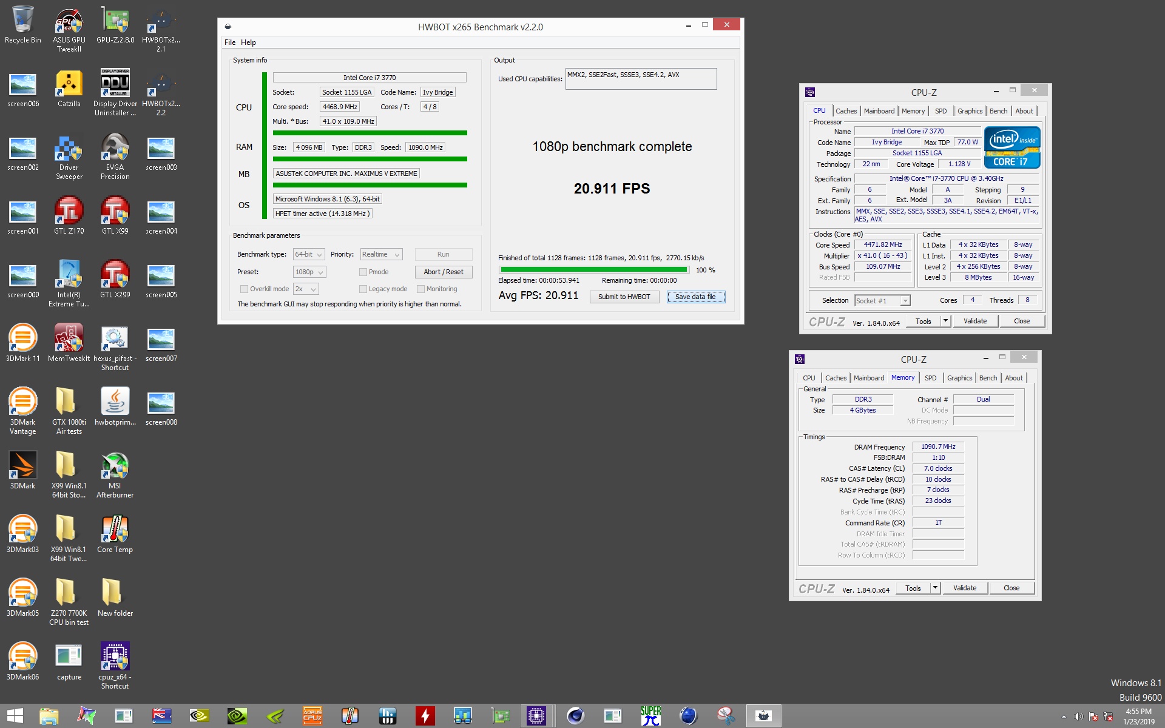The height and width of the screenshot is (728, 1165).
Task: Launch Display Driver Uninstaller icon
Action: click(x=115, y=92)
